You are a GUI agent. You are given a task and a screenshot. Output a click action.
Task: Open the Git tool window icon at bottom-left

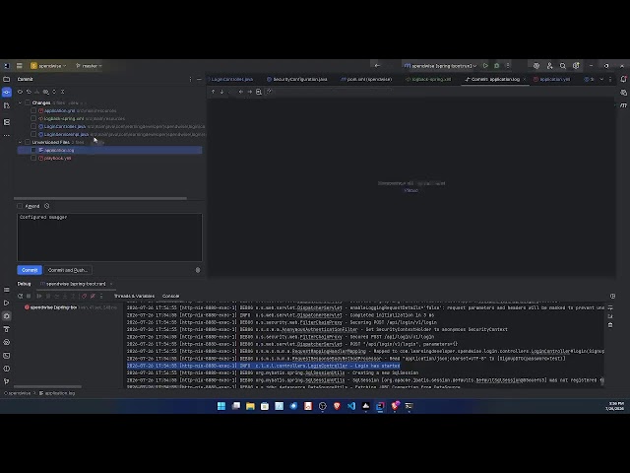pos(7,381)
